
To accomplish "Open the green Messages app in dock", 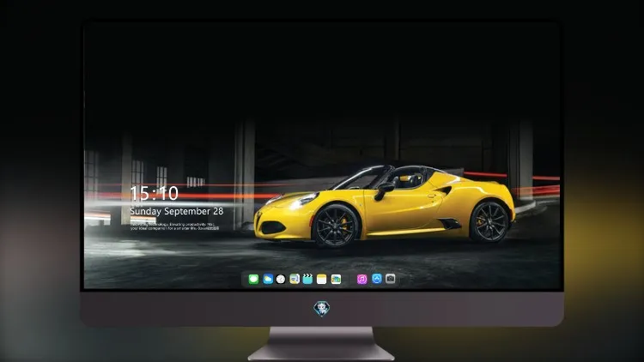I will [253, 280].
